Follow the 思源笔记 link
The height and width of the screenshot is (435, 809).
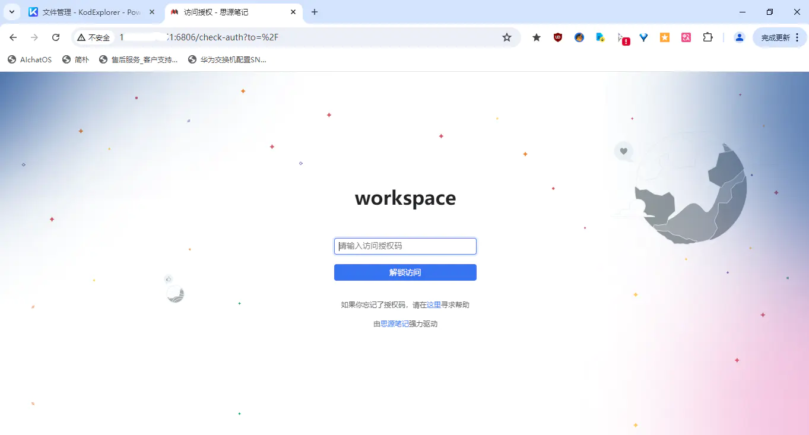click(395, 324)
